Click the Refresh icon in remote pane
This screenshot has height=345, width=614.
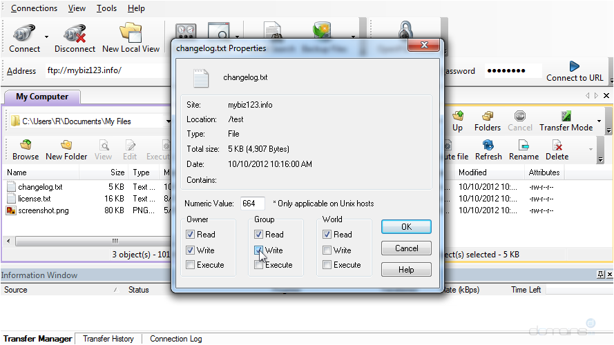(x=488, y=146)
